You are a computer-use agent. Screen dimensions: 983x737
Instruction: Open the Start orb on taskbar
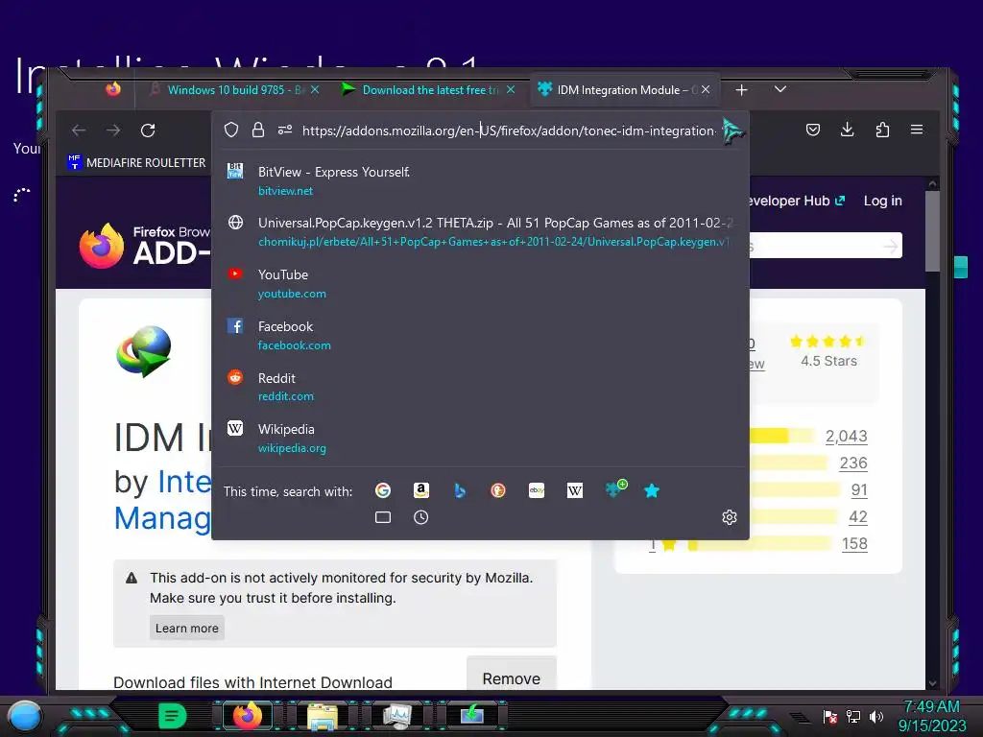(25, 716)
